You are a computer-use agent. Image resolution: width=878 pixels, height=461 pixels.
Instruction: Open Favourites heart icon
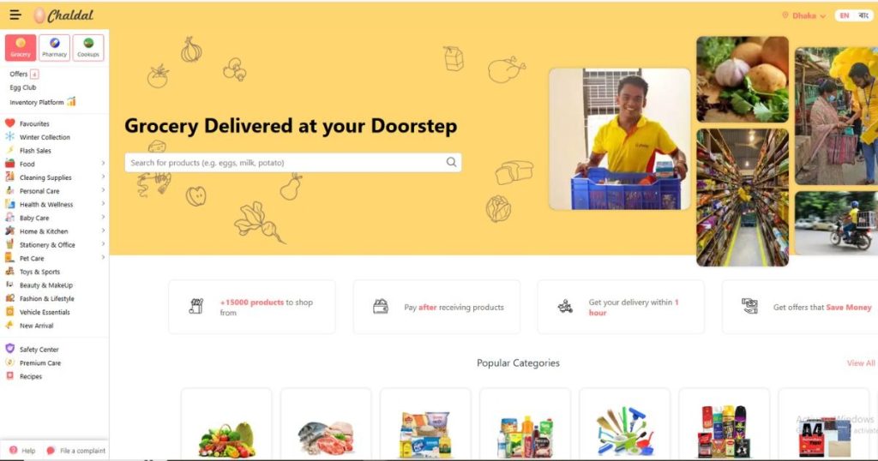10,123
